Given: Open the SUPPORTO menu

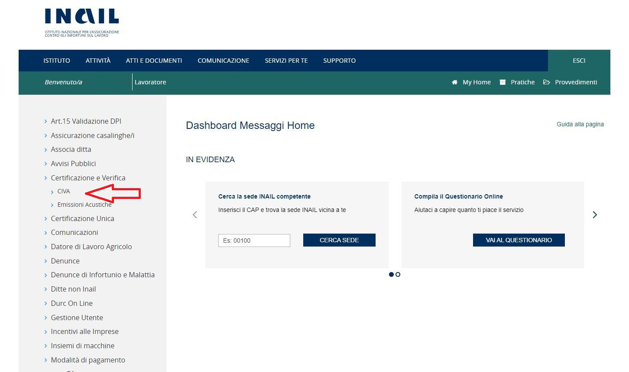Looking at the screenshot, I should 340,61.
